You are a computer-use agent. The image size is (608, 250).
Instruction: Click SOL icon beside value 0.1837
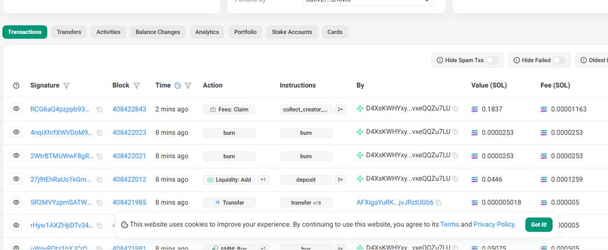[475, 109]
